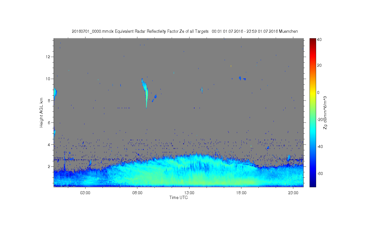Click the height axis tick label 4
376x225 pixels.
click(49, 144)
